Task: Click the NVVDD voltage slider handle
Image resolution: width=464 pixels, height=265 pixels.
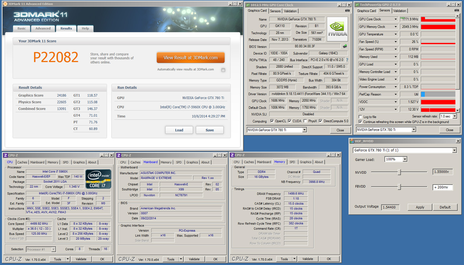Action: 399,172
